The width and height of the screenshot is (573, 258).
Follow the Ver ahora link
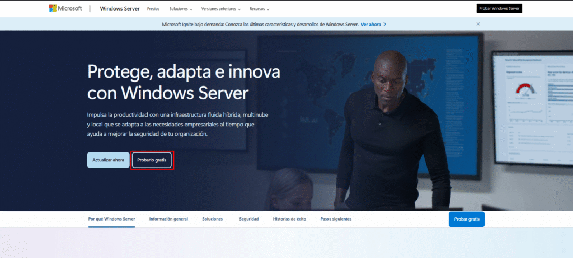370,25
